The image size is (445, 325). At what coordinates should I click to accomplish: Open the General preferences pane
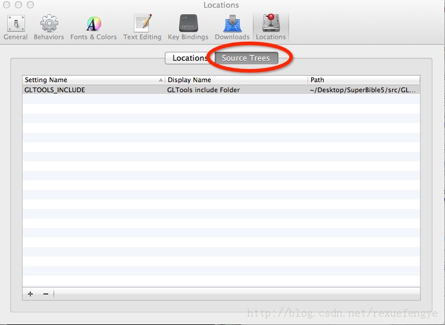click(15, 27)
